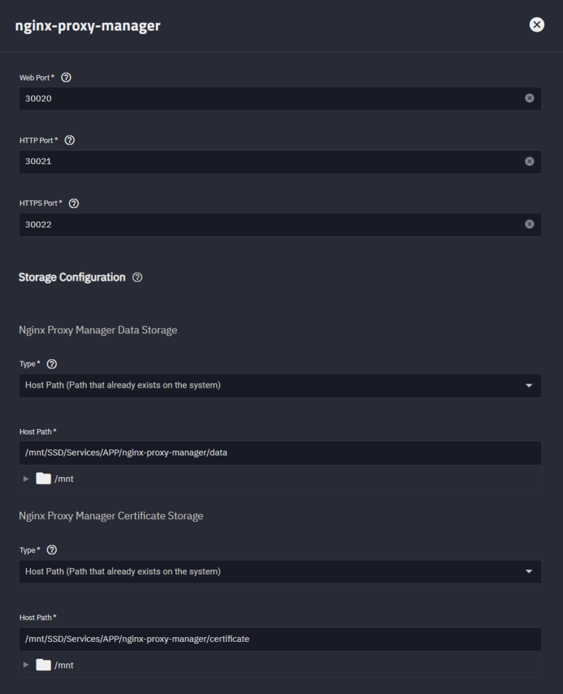Expand the /mnt tree under Data Storage
Image resolution: width=563 pixels, height=694 pixels.
(x=26, y=478)
